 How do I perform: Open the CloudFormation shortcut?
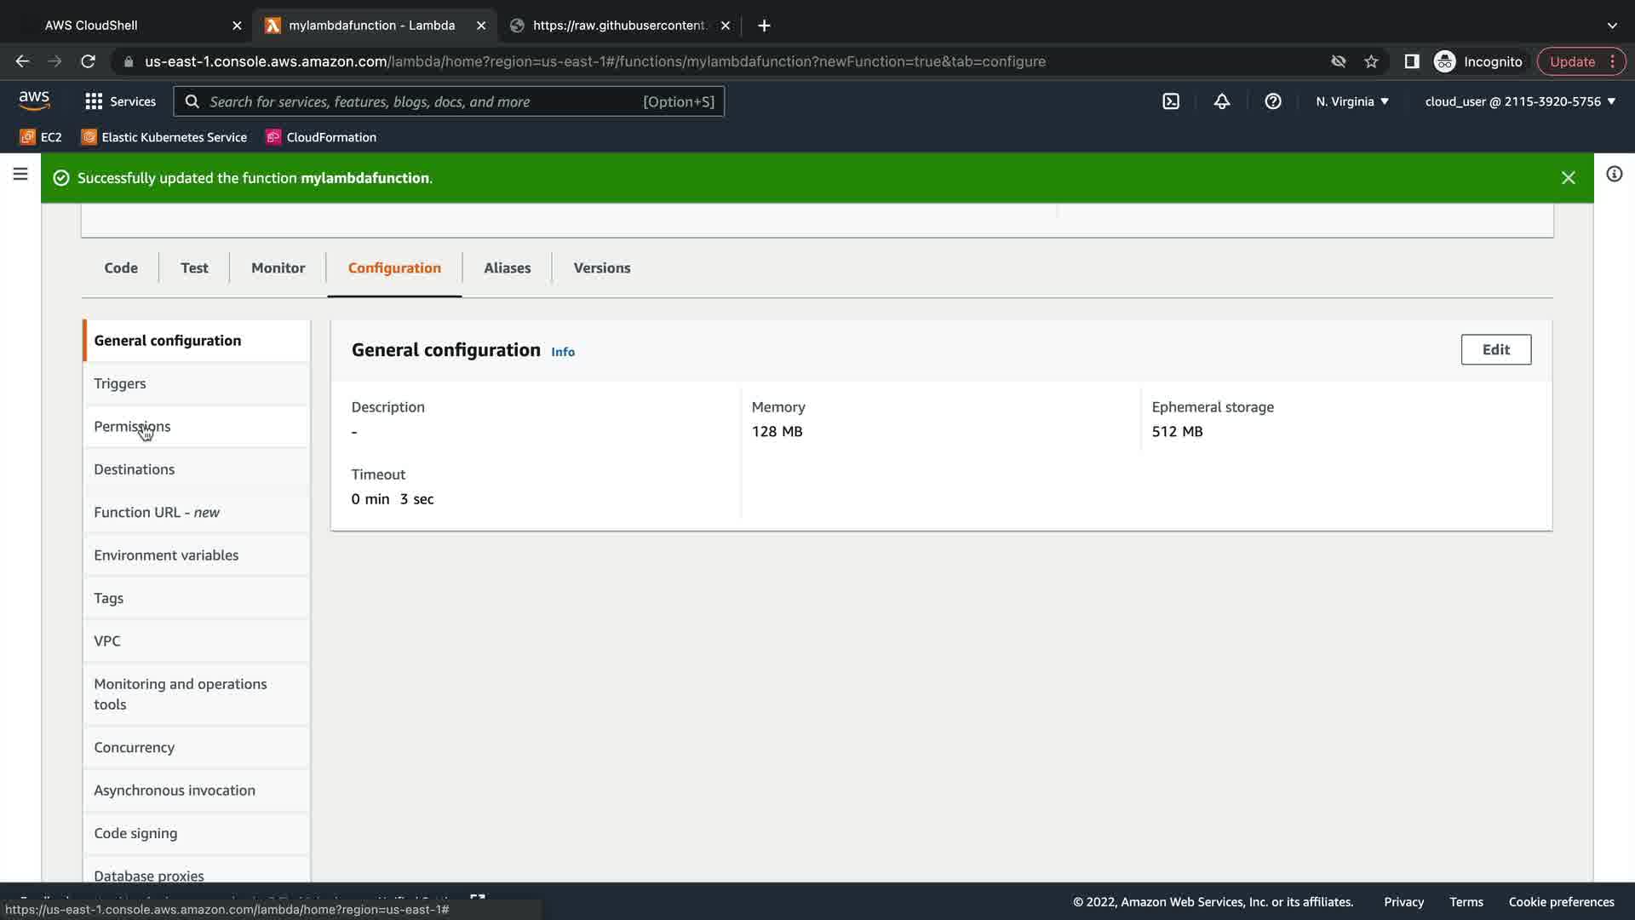[321, 137]
